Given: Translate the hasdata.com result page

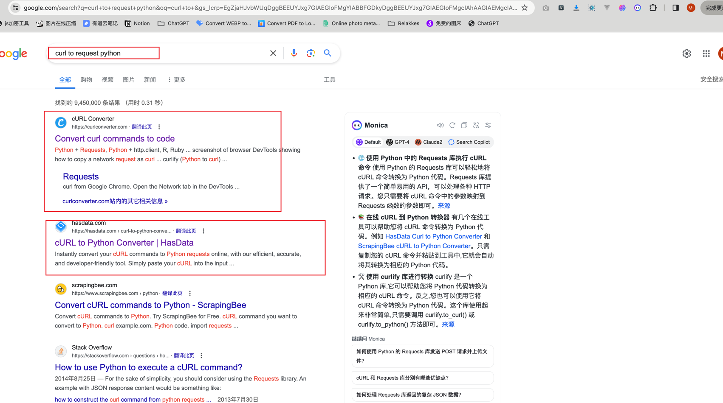Looking at the screenshot, I should [186, 231].
